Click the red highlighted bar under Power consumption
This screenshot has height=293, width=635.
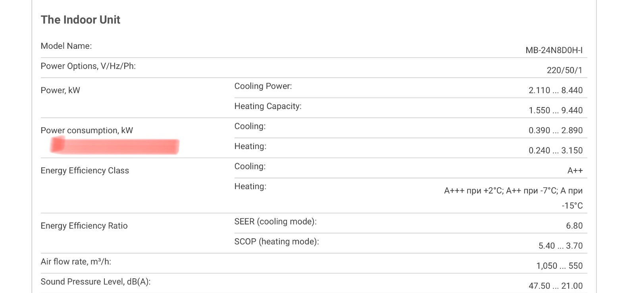[115, 146]
